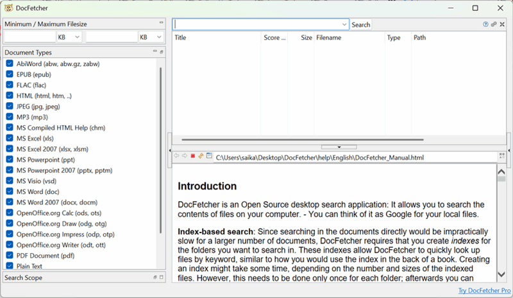Click the results table horizontal scrollbar
The image size is (513, 298).
pyautogui.click(x=303, y=139)
